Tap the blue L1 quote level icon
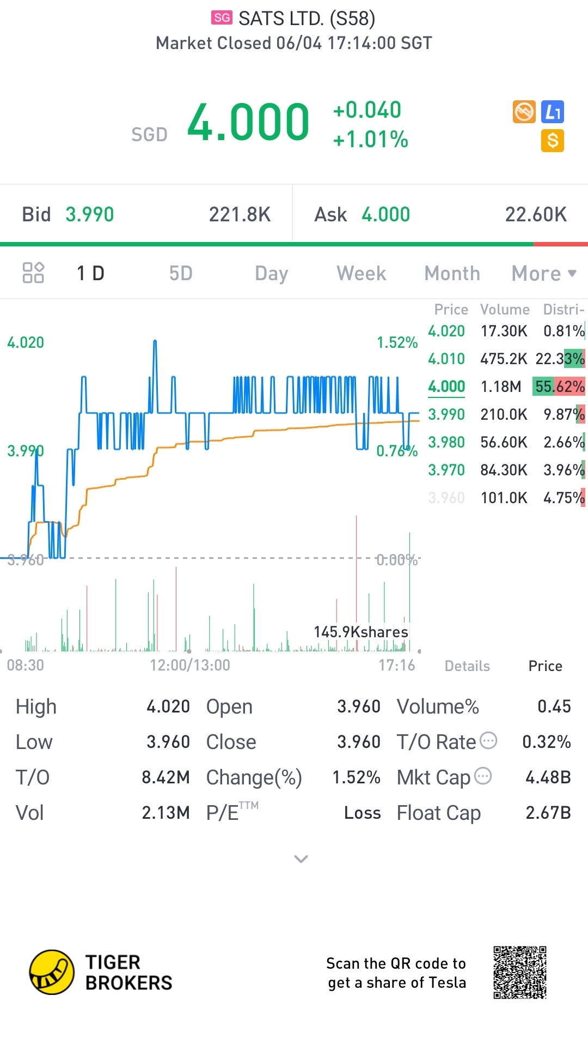The image size is (588, 1063). click(x=553, y=112)
